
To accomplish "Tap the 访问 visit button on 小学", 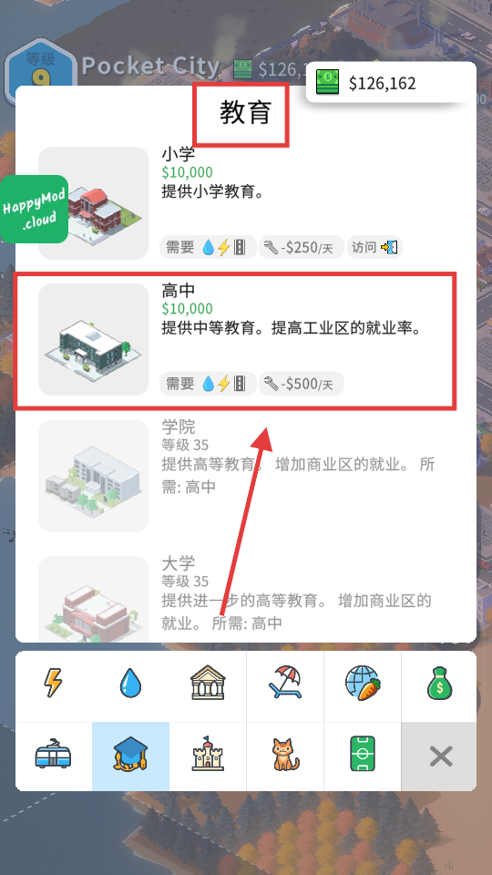I will click(x=374, y=247).
